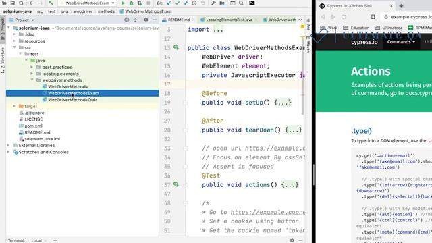The image size is (432, 243).
Task: Click the Git Update Project arrow icon
Action: click(169, 3)
